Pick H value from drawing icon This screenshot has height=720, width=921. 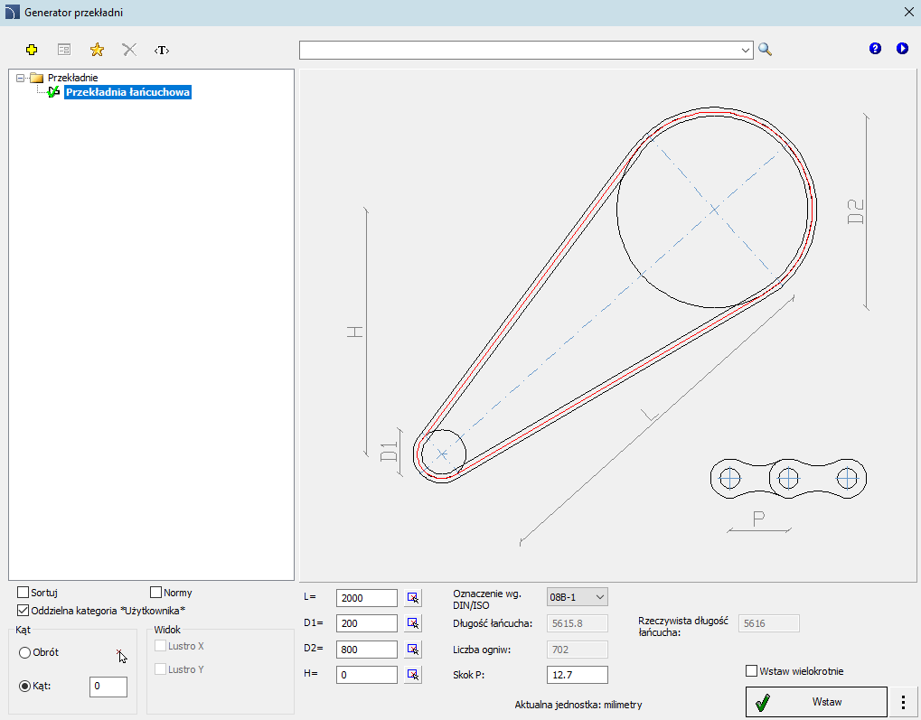[x=413, y=674]
